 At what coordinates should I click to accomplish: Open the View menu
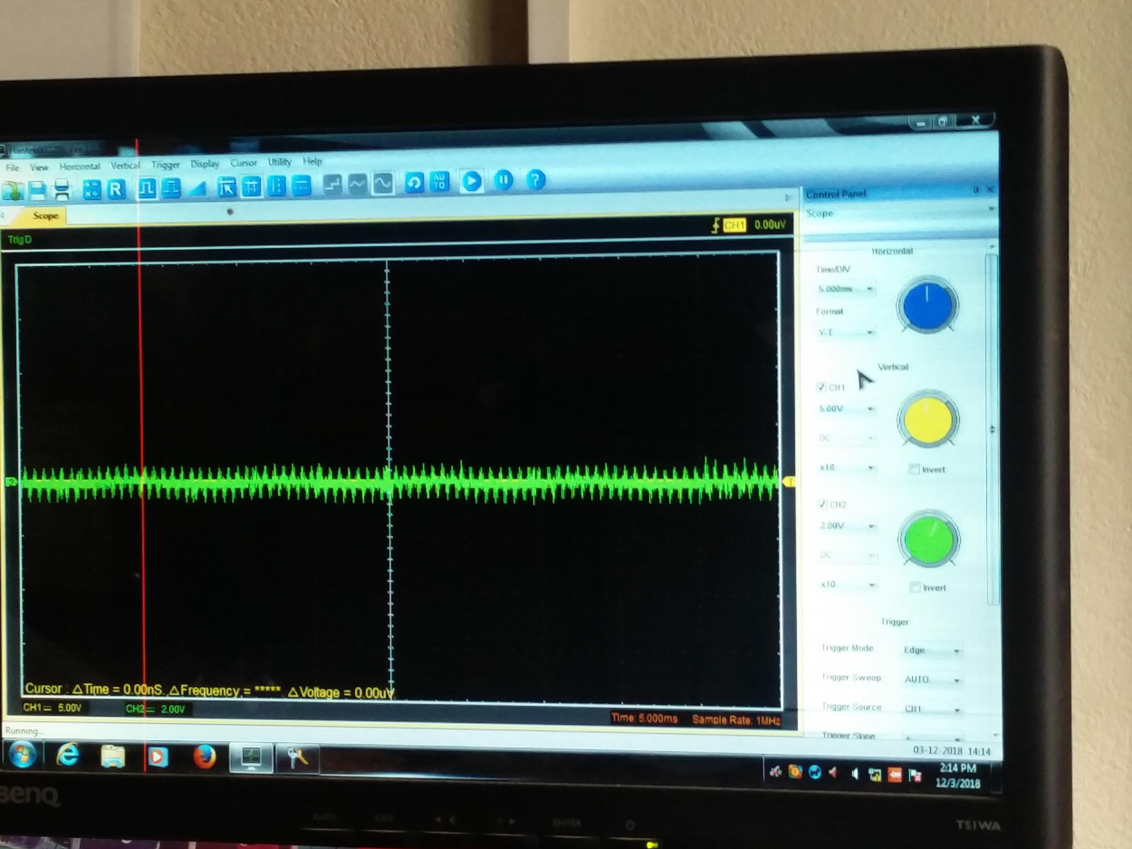(39, 167)
